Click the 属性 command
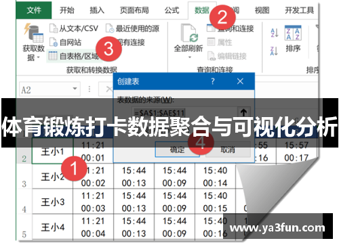This screenshot has width=339, height=245. pos(220,42)
